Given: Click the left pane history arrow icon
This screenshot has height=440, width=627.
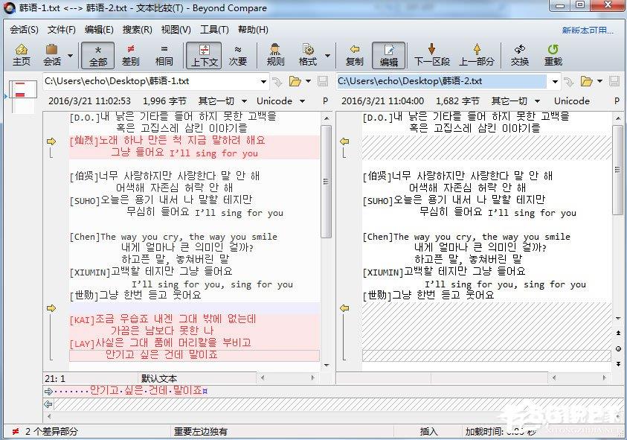Looking at the screenshot, I should pos(277,82).
